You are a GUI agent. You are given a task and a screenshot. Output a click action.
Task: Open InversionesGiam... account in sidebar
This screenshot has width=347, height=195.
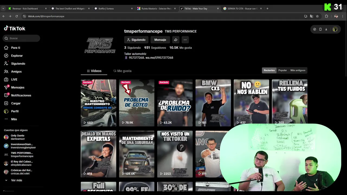[20, 146]
